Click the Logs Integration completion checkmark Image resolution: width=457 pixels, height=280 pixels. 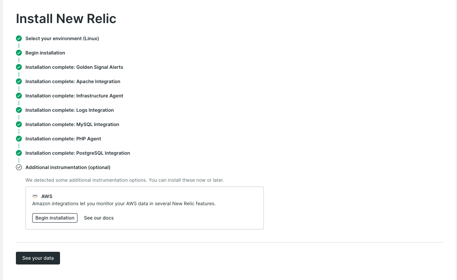(19, 110)
